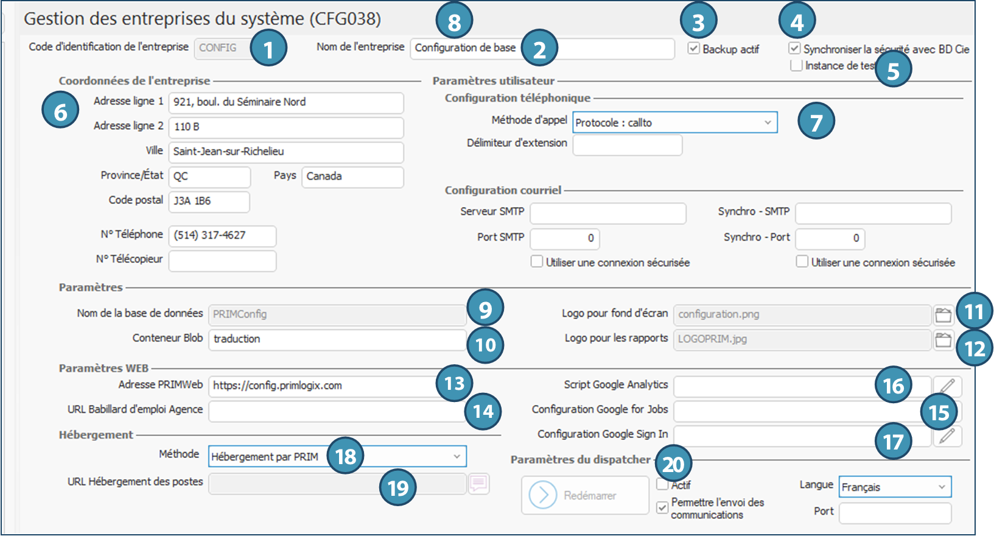
Task: Enable the Instance de test checkbox
Action: click(796, 65)
